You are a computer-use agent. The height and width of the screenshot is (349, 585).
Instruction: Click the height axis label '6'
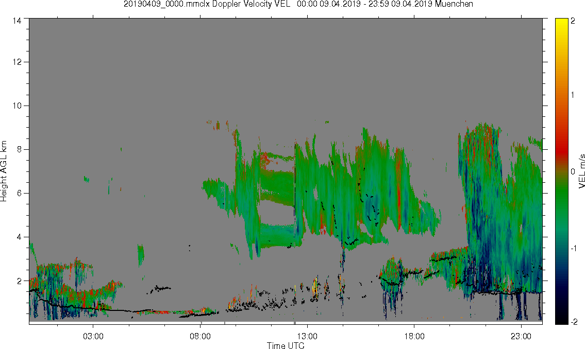(x=20, y=193)
